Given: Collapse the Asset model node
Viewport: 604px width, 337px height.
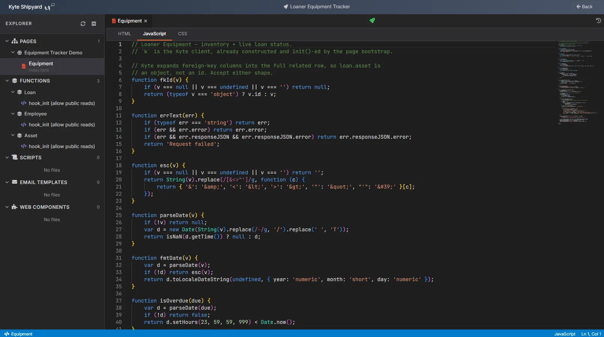Looking at the screenshot, I should (x=13, y=135).
